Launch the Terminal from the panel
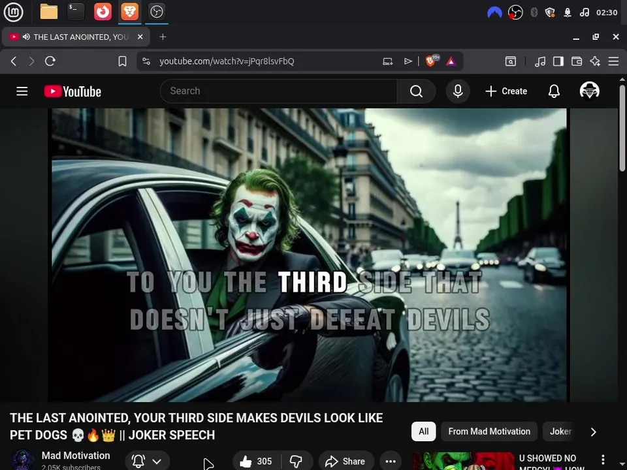 (x=76, y=12)
